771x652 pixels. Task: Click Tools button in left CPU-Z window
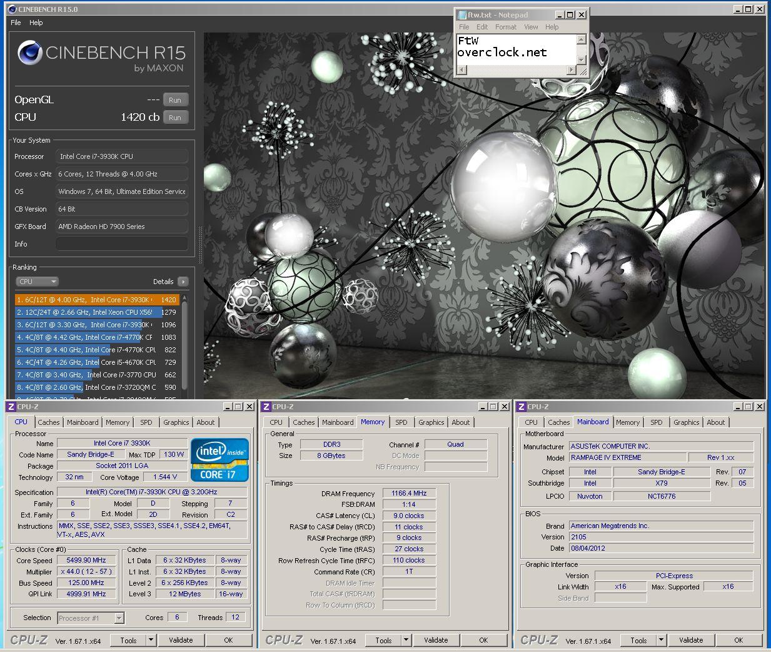(x=128, y=640)
